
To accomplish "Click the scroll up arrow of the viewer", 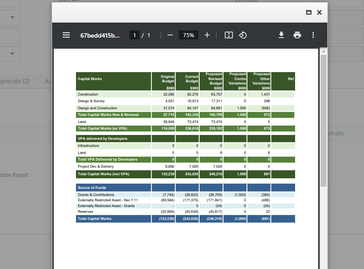I will click(x=323, y=51).
